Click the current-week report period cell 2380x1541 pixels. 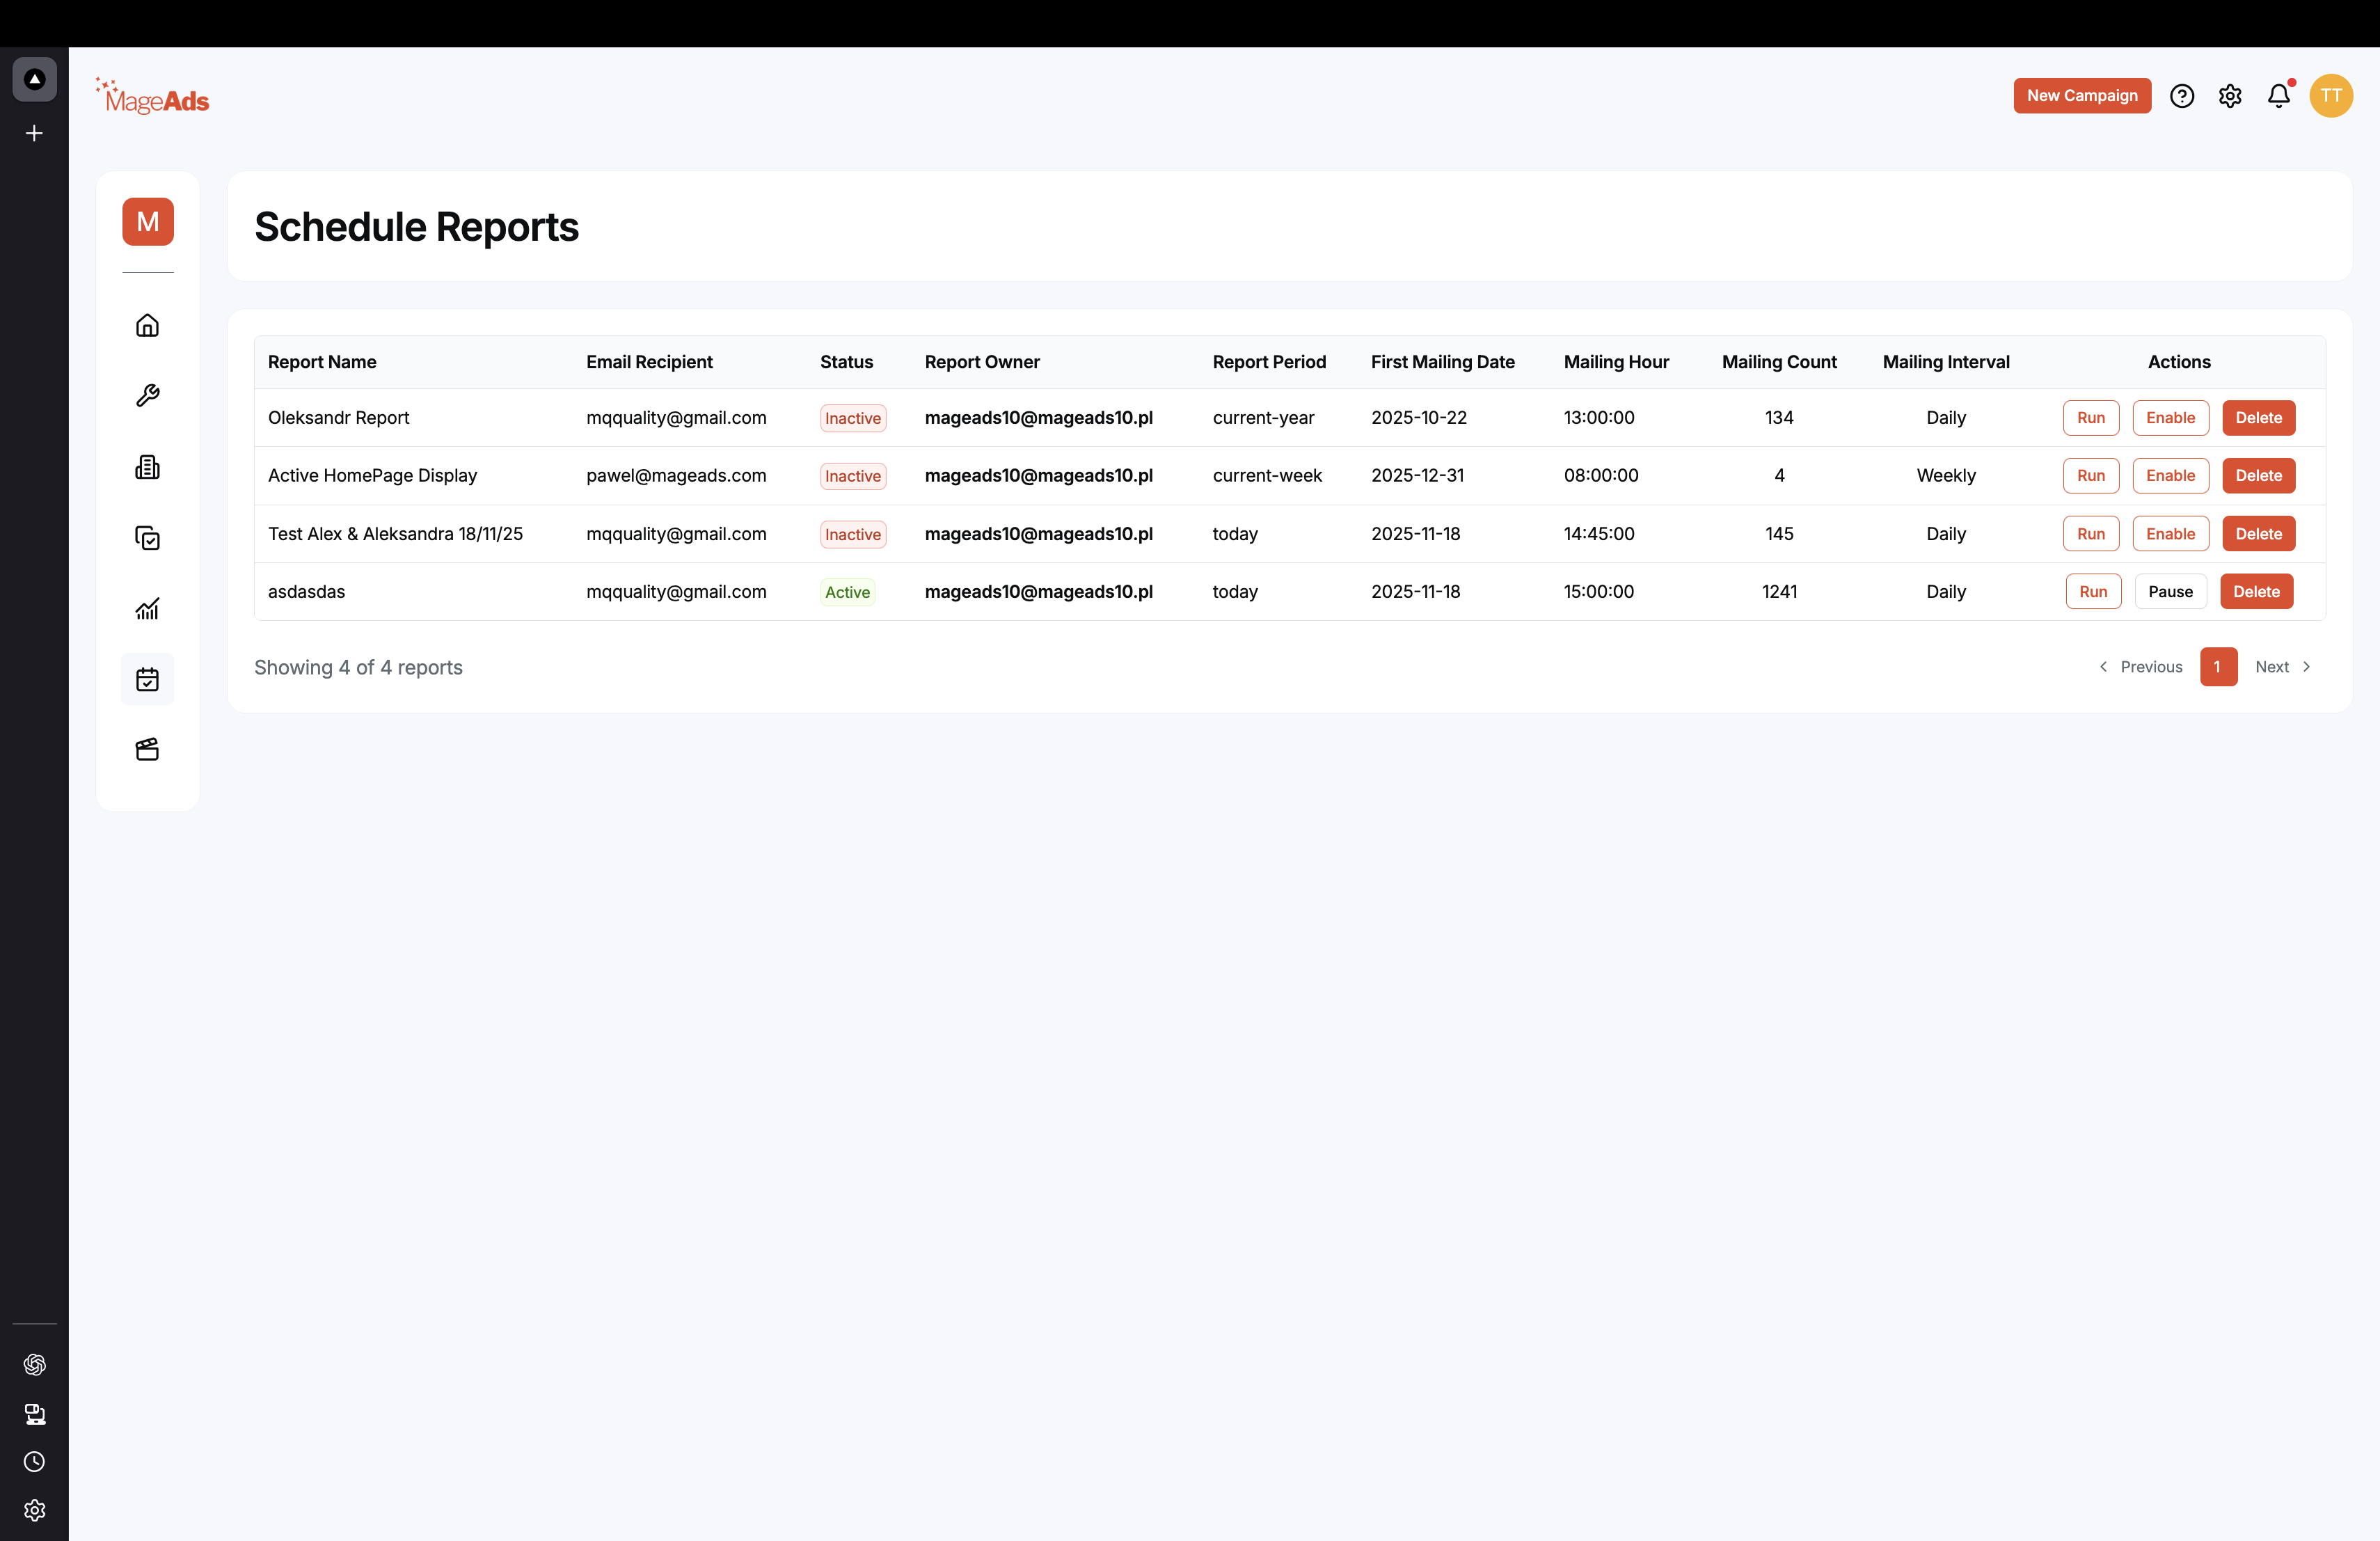pyautogui.click(x=1267, y=476)
